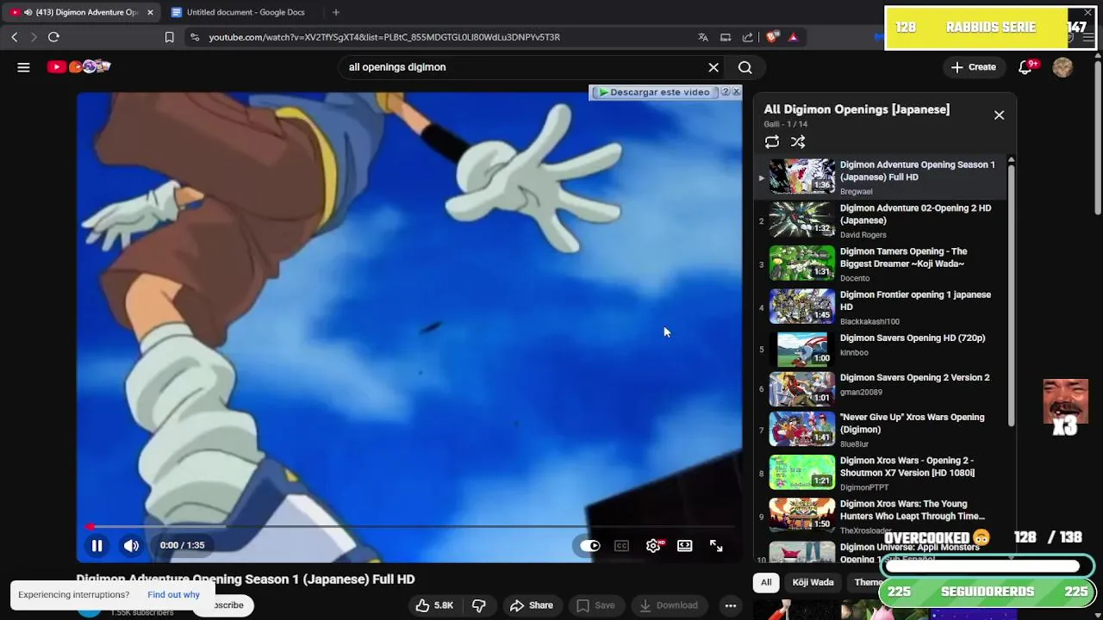1103x620 pixels.
Task: Open a new browser tab
Action: click(336, 12)
